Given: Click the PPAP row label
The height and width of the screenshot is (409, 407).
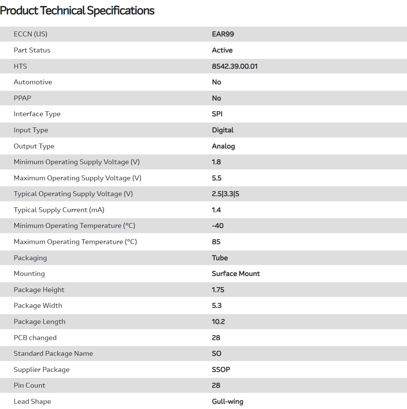Looking at the screenshot, I should 23,98.
